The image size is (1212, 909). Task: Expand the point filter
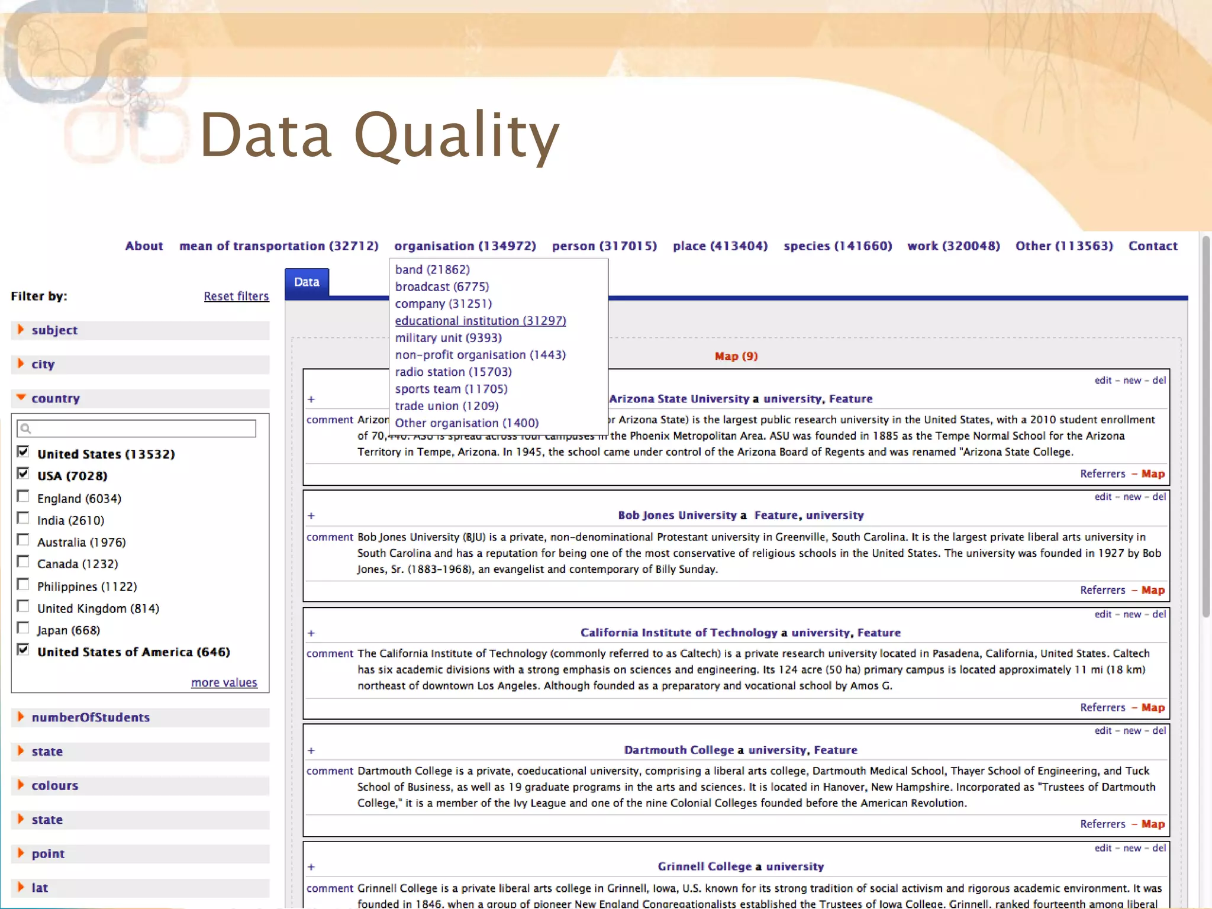140,854
